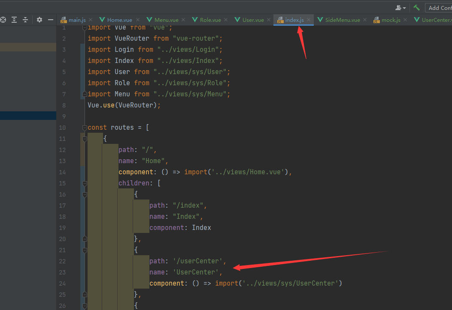
Task: Collapse the import block fold marker at line 1
Action: pyautogui.click(x=85, y=28)
